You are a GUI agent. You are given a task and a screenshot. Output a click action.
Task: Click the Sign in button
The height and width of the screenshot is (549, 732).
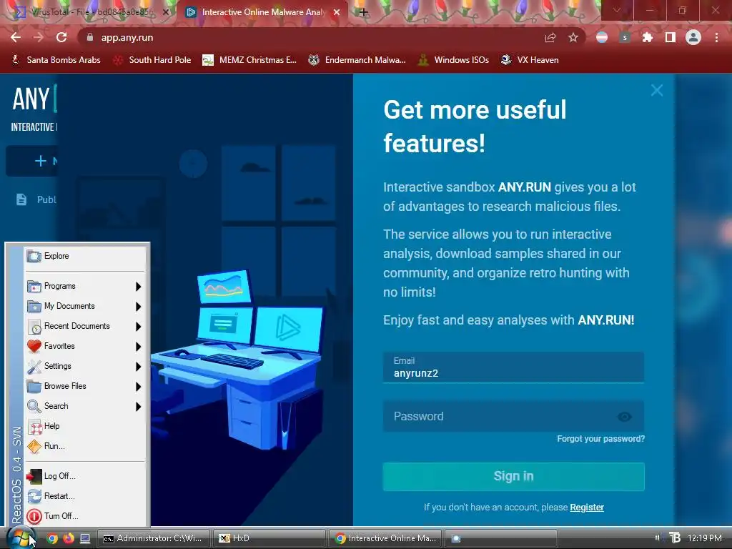(x=513, y=476)
